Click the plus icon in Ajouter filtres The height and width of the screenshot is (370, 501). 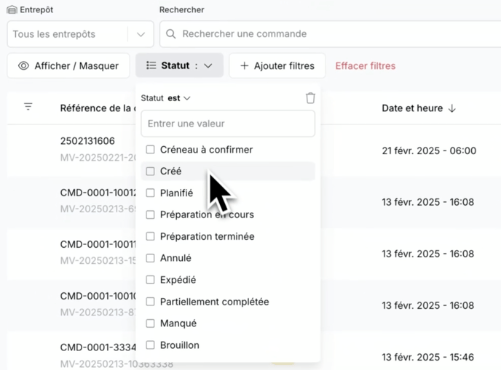(244, 66)
